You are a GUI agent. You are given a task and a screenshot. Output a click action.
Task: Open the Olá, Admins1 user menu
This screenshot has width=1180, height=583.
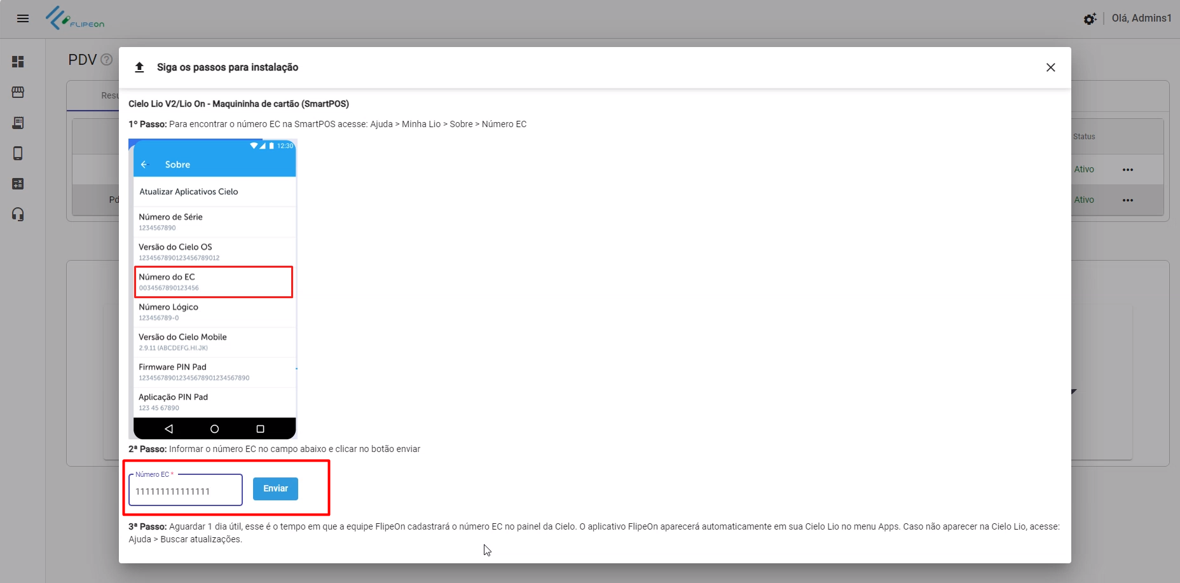coord(1141,18)
